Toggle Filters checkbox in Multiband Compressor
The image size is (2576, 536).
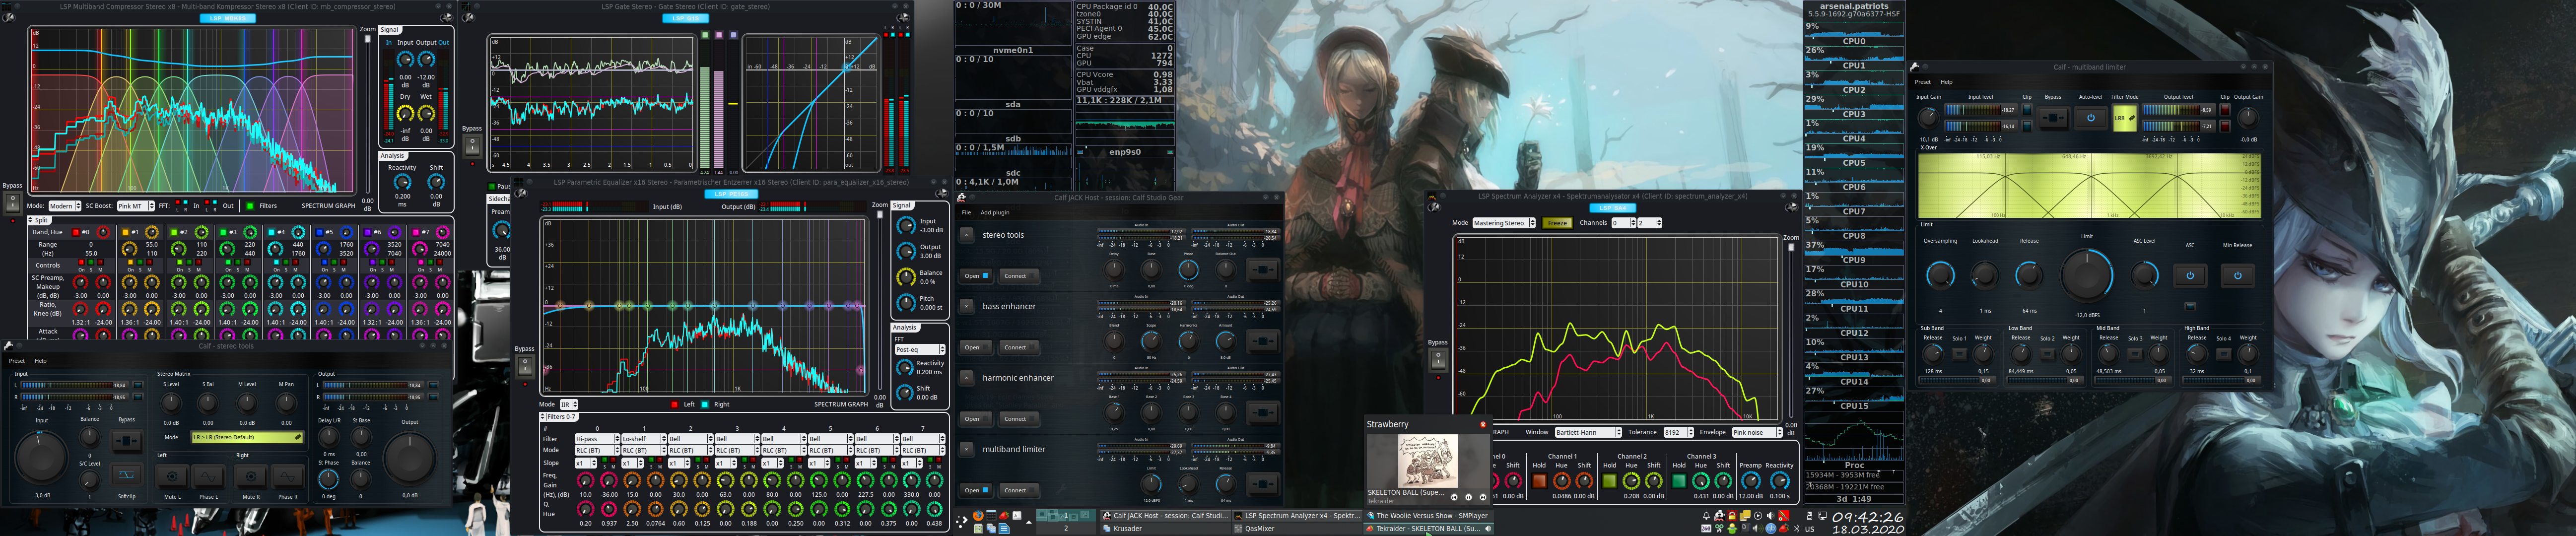coord(250,206)
